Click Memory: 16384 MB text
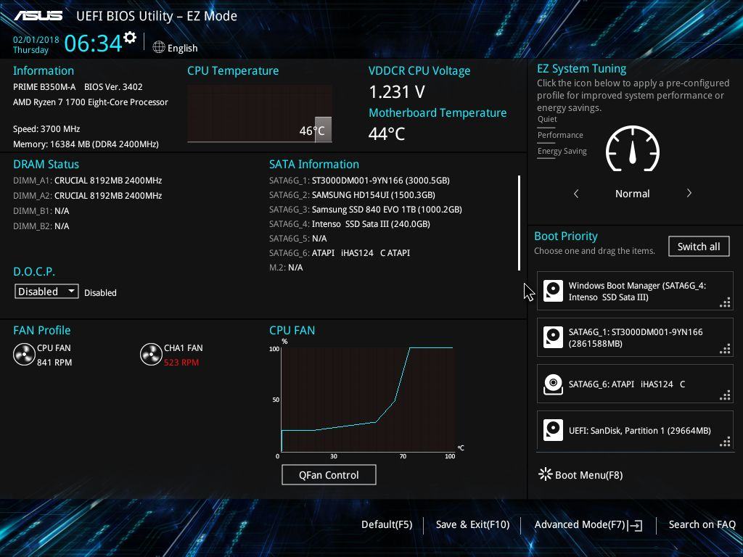743x557 pixels. 86,144
